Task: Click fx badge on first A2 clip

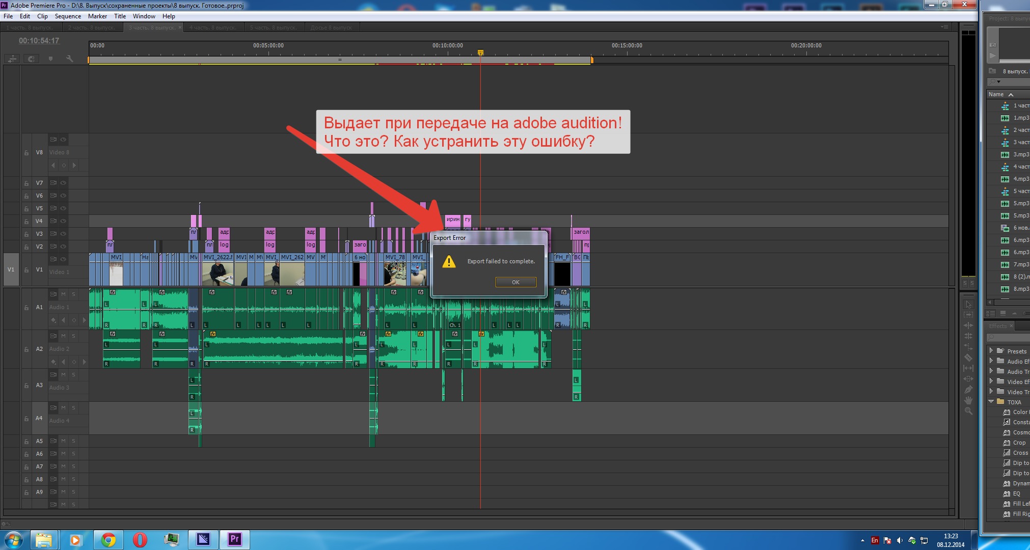Action: pyautogui.click(x=113, y=334)
